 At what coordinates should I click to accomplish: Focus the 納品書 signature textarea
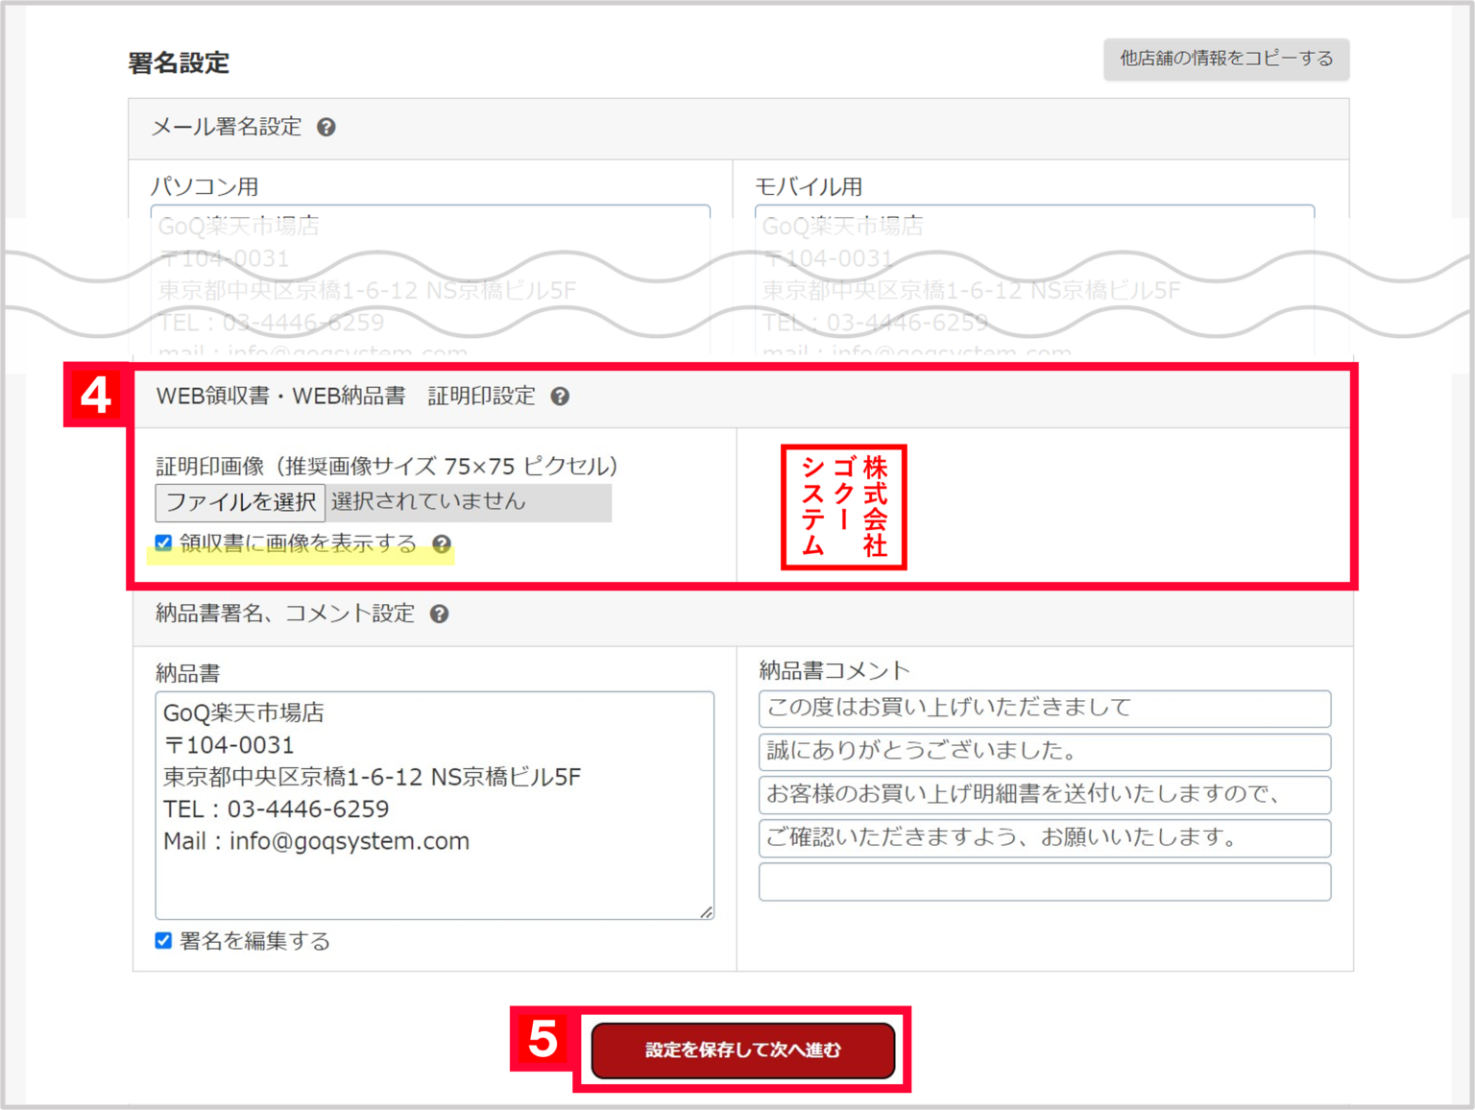tap(432, 807)
